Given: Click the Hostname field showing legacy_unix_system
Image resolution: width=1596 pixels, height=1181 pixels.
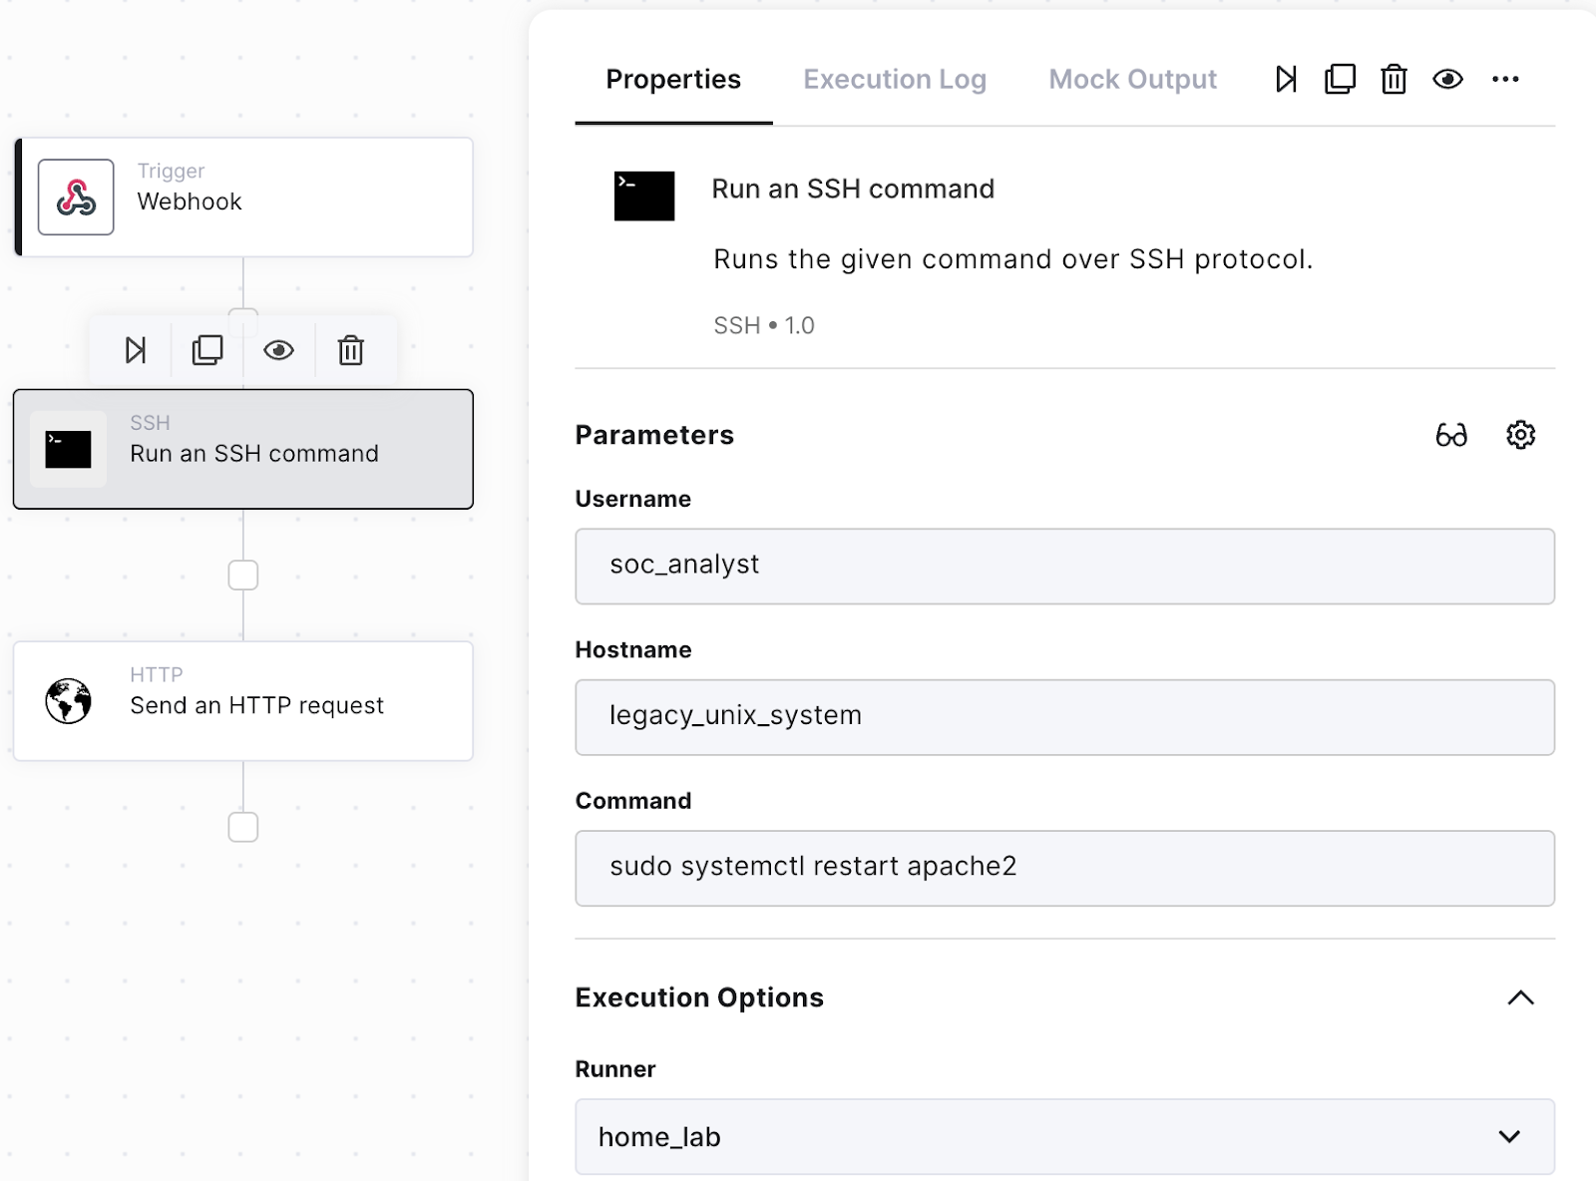Looking at the screenshot, I should 1064,716.
